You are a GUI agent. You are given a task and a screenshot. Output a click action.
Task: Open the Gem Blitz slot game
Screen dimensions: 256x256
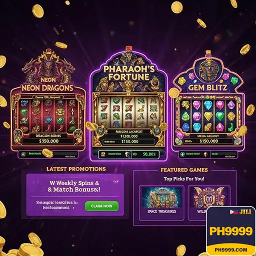(x=208, y=101)
